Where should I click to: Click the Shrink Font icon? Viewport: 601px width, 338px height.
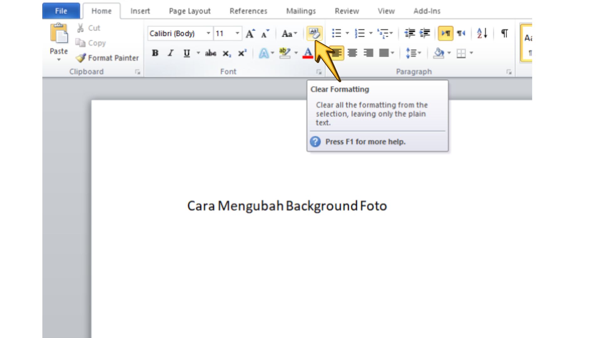click(265, 33)
